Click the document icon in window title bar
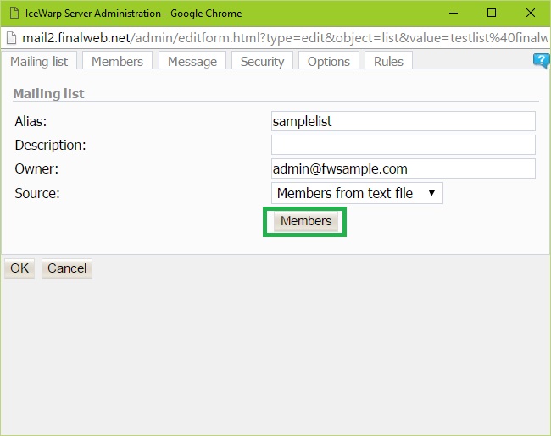Screen dimensions: 551x436 click(x=11, y=13)
